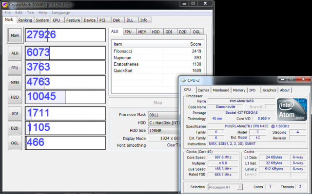Switch to the FPU results tab

click(x=128, y=32)
